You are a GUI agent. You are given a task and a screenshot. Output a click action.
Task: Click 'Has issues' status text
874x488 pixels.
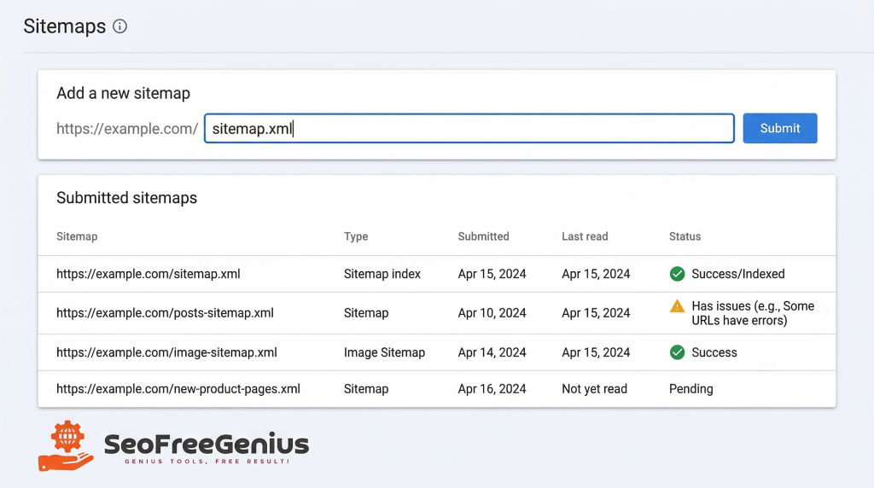(x=753, y=313)
